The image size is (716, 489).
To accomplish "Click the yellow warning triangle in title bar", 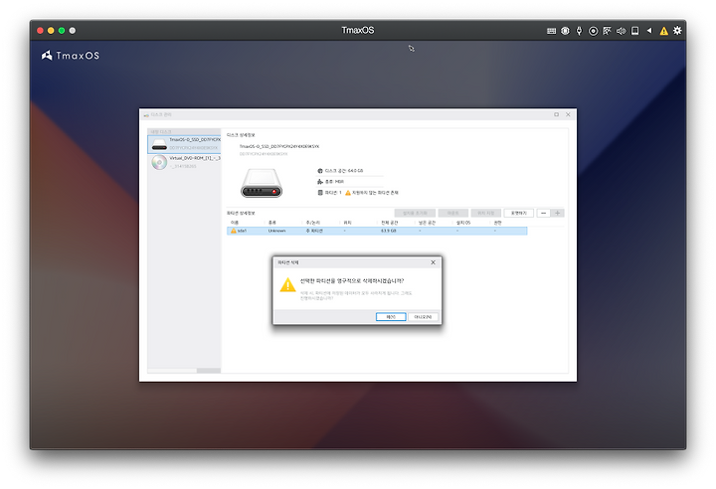I will (663, 31).
